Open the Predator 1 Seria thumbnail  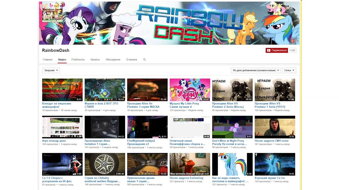point(275,90)
